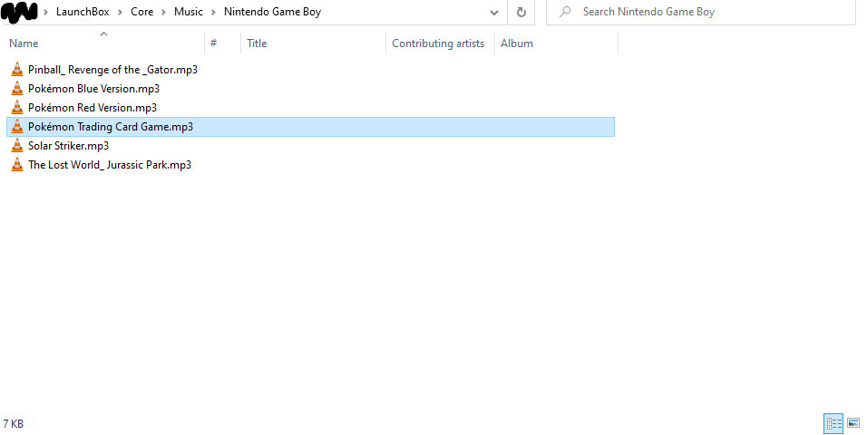Go to Music folder in breadcrumb
This screenshot has width=867, height=435.
[189, 12]
